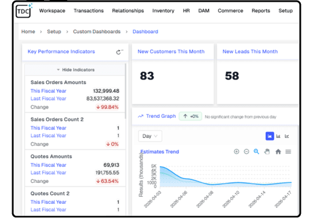The height and width of the screenshot is (223, 313).
Task: Open New Customers This Month title
Action: (x=171, y=52)
